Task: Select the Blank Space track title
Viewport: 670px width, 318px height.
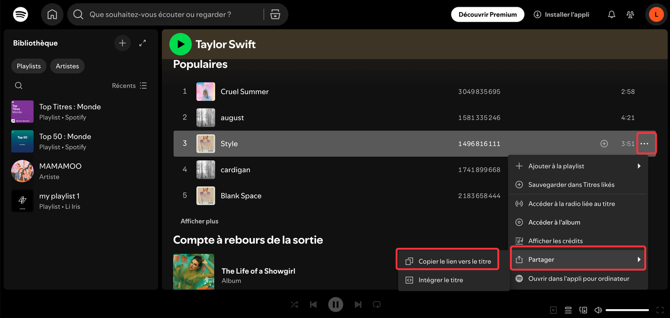Action: click(241, 196)
